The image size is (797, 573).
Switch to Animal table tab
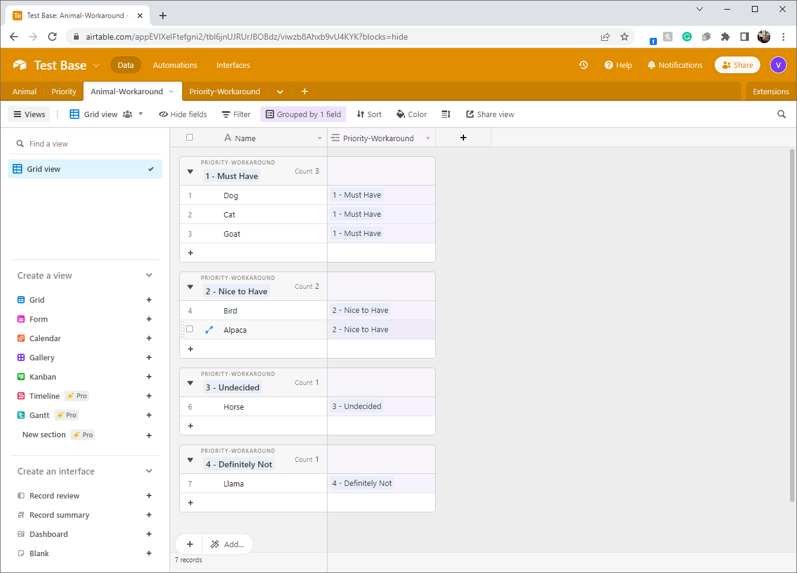click(25, 91)
